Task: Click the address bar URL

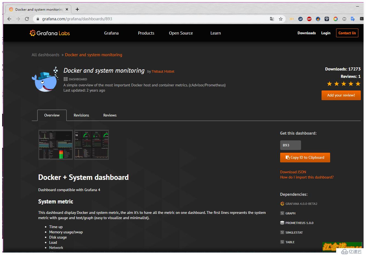Action: click(77, 19)
